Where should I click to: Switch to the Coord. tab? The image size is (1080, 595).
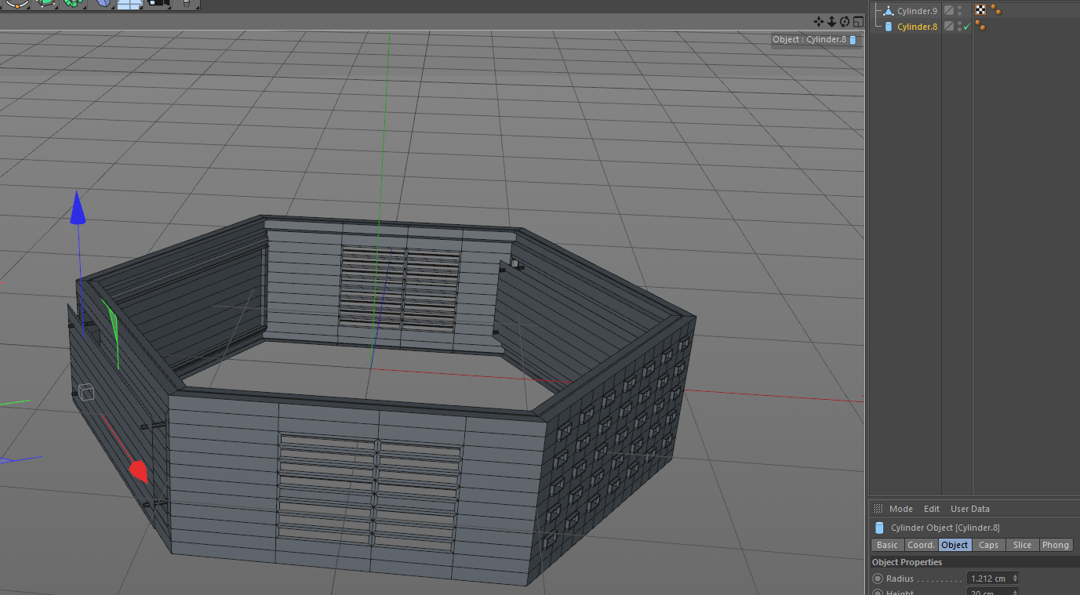point(921,545)
